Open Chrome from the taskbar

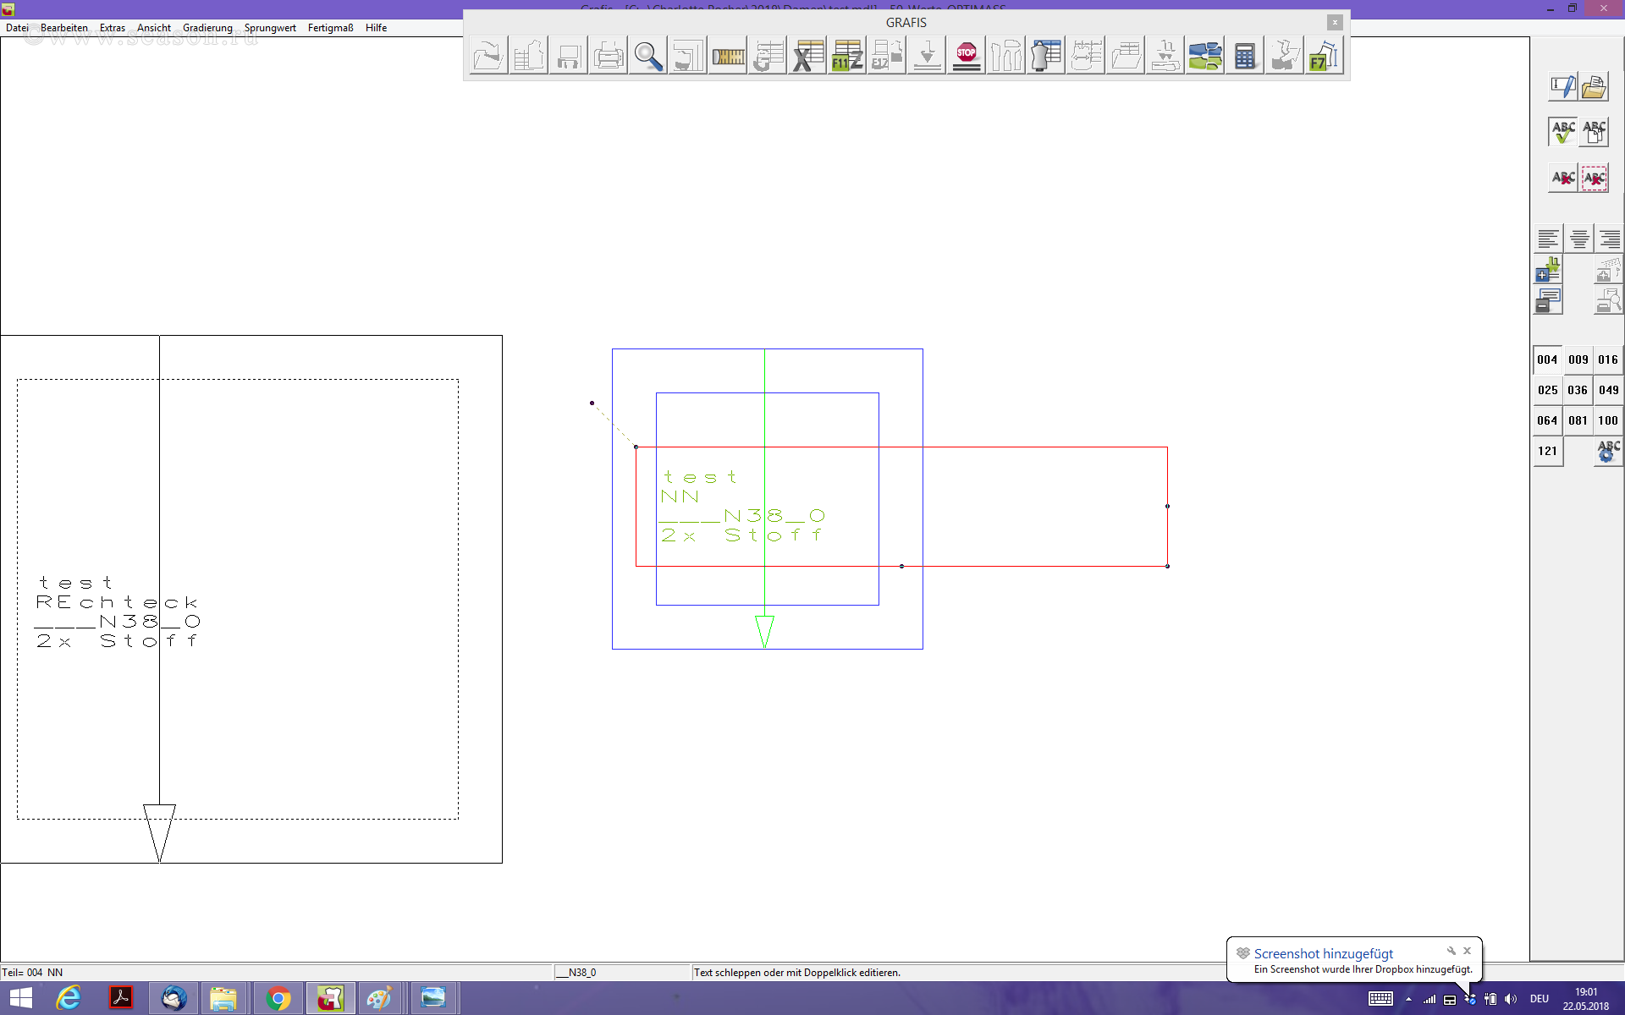tap(278, 999)
